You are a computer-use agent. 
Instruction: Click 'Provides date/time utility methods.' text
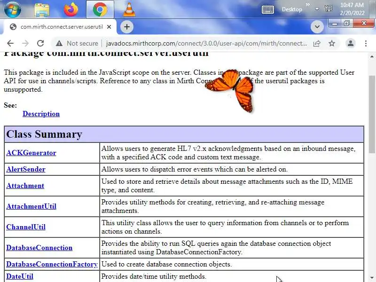tap(154, 276)
